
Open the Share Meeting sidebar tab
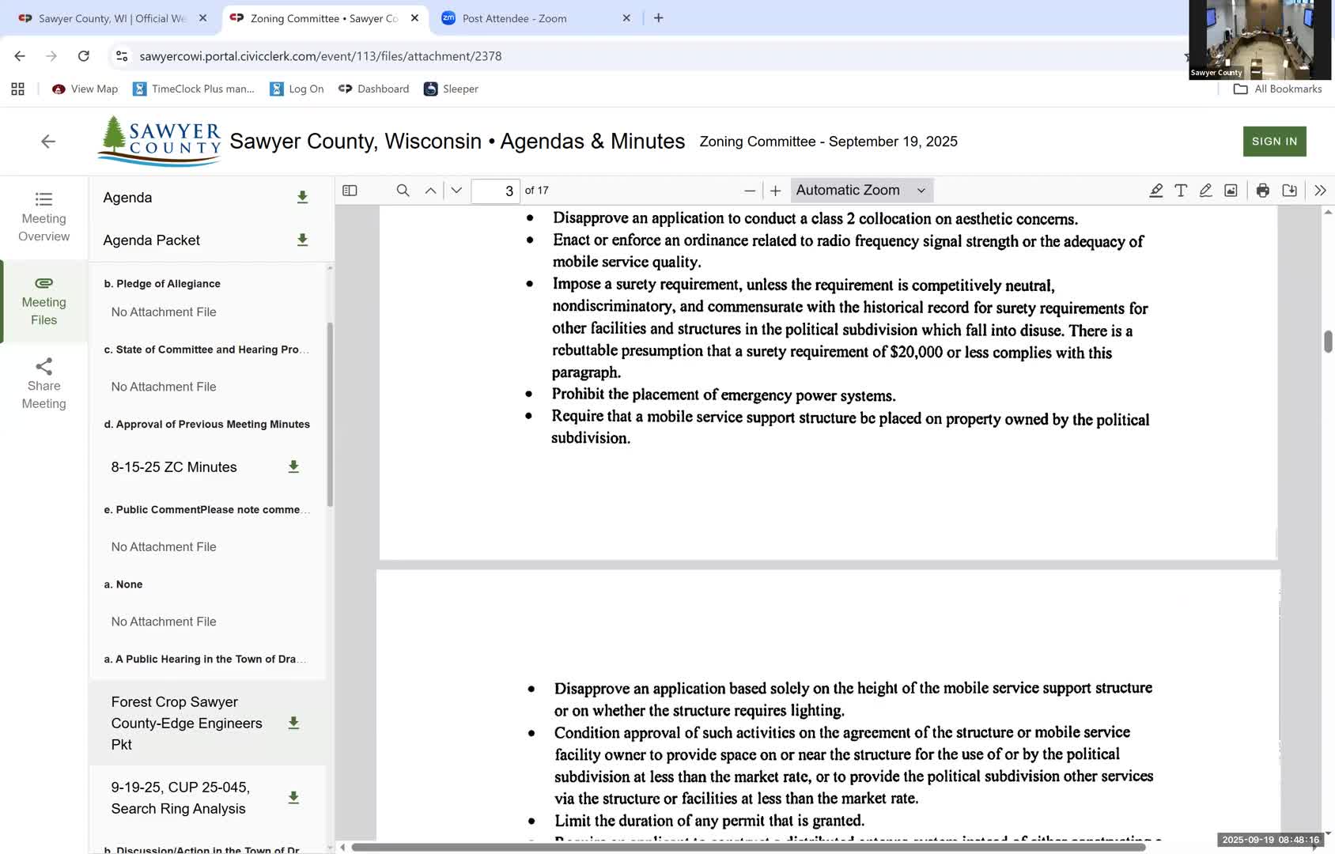[44, 384]
